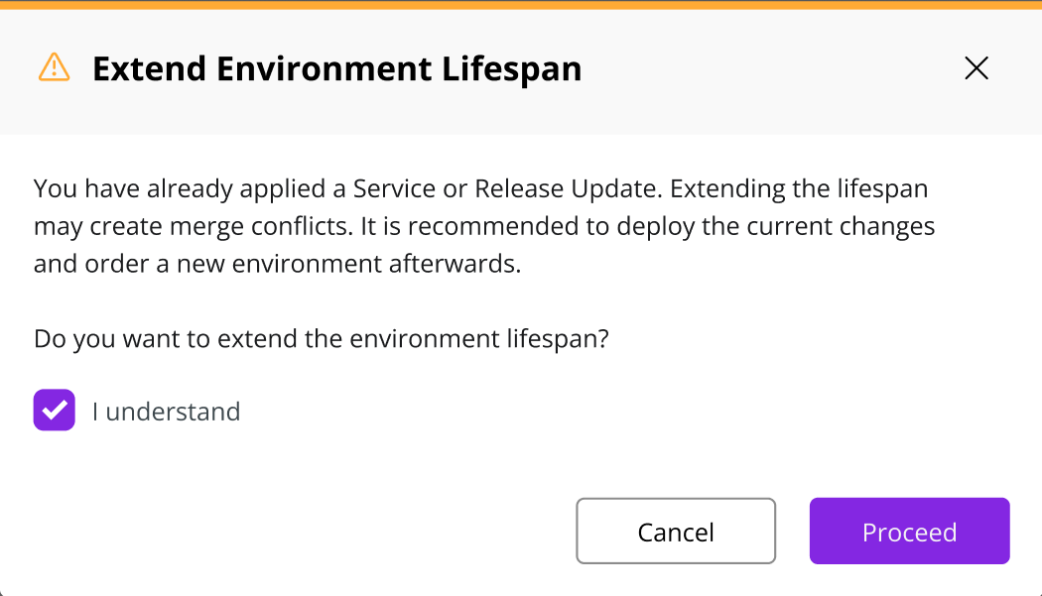Click 'deploy the current changes' recommendation text
Viewport: 1042px width, 596px height.
[x=775, y=227]
